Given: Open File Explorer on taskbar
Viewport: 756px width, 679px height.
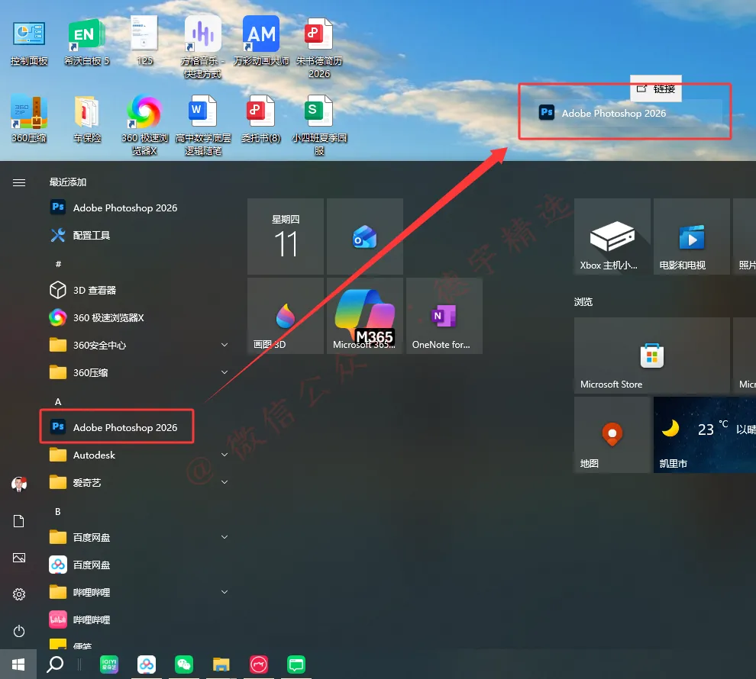Looking at the screenshot, I should click(221, 665).
